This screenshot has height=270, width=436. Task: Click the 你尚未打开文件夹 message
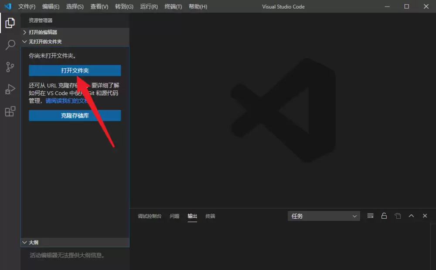[52, 56]
